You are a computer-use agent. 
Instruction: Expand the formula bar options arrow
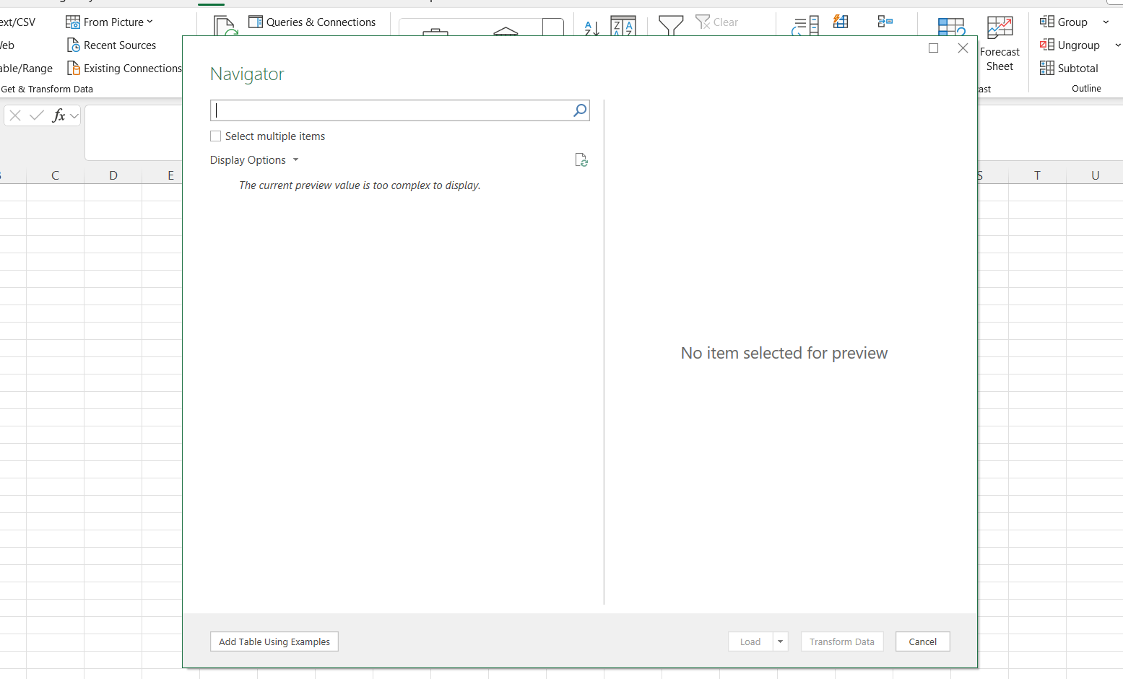pos(74,116)
